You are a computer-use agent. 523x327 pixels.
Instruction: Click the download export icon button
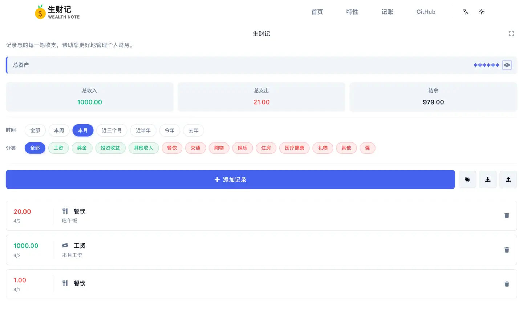[x=487, y=179]
